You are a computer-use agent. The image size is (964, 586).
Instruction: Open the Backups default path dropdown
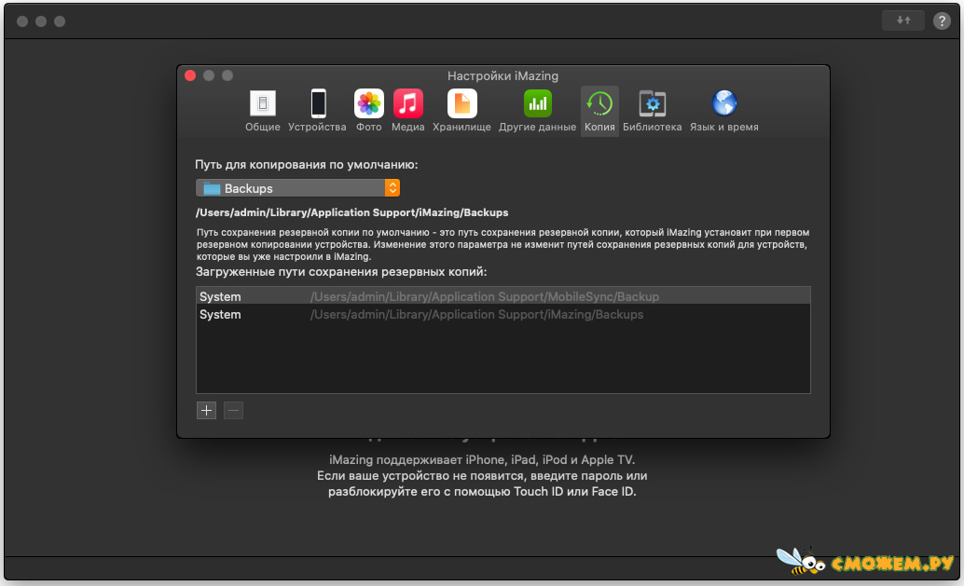click(x=297, y=188)
